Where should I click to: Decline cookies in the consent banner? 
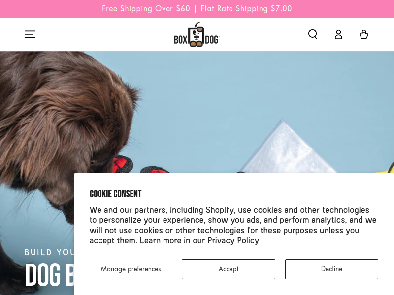[331, 269]
